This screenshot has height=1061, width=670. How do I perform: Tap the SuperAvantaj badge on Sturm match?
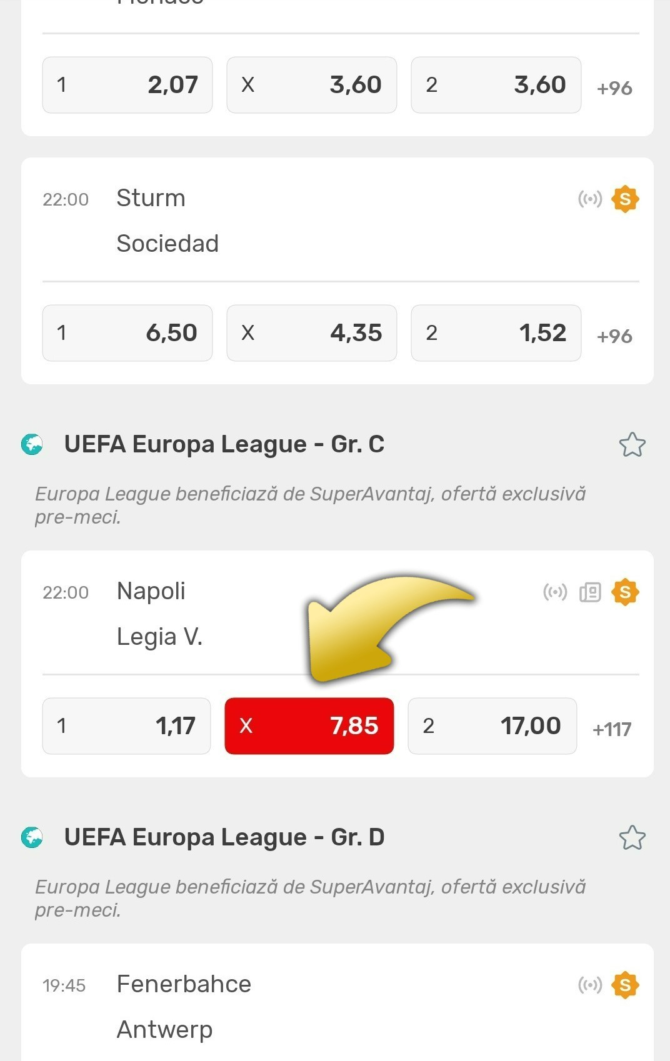click(x=625, y=199)
